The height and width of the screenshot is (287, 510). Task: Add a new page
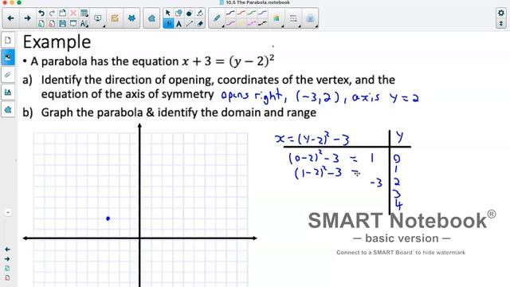[x=41, y=23]
